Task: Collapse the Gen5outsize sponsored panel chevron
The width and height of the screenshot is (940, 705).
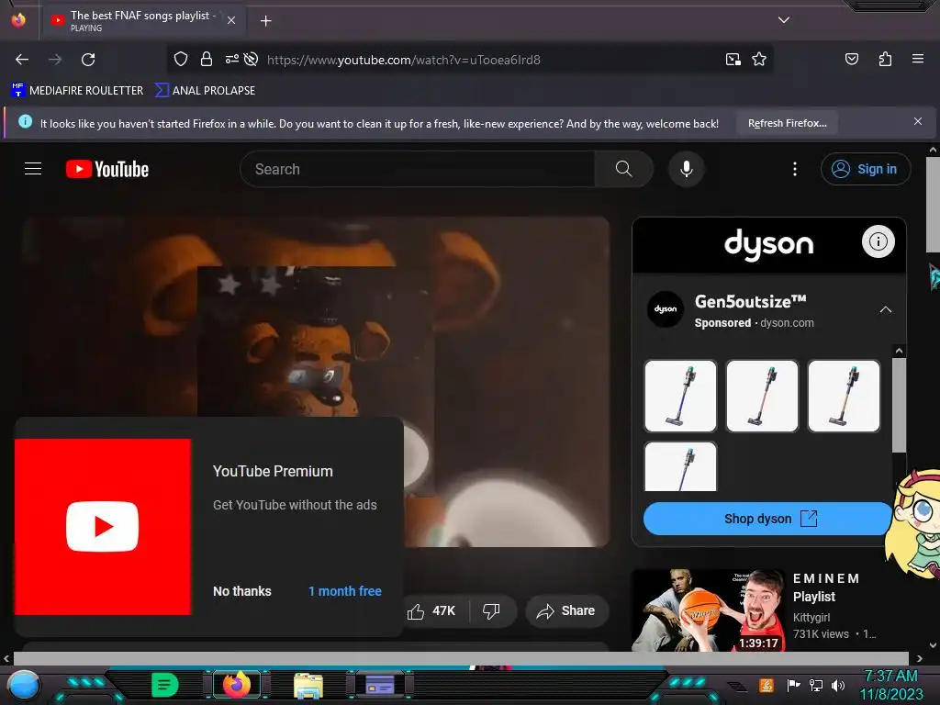Action: [x=886, y=310]
